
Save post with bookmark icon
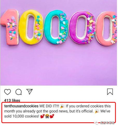pyautogui.click(x=110, y=92)
